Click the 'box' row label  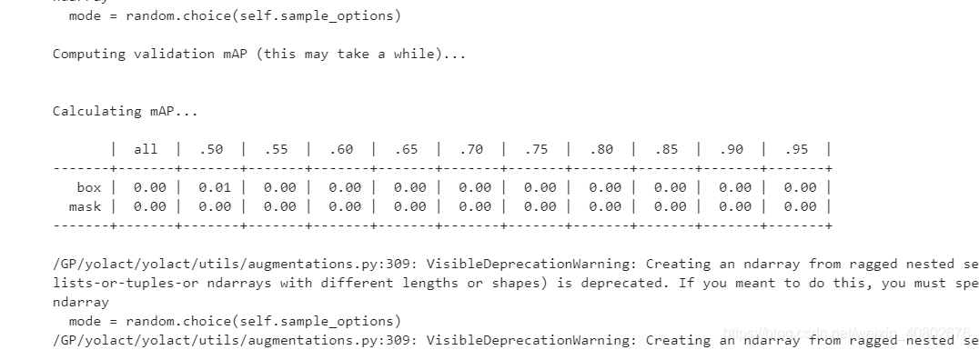88,188
